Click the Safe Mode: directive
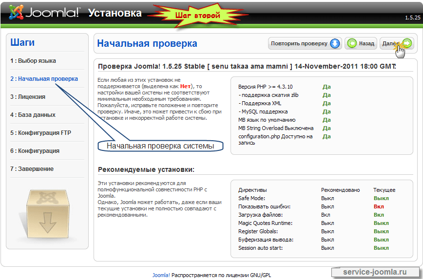The image size is (423, 279). click(x=251, y=198)
